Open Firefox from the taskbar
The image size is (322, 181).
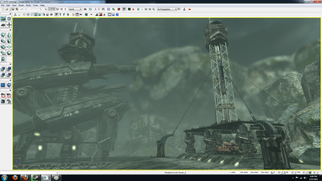coord(15,178)
